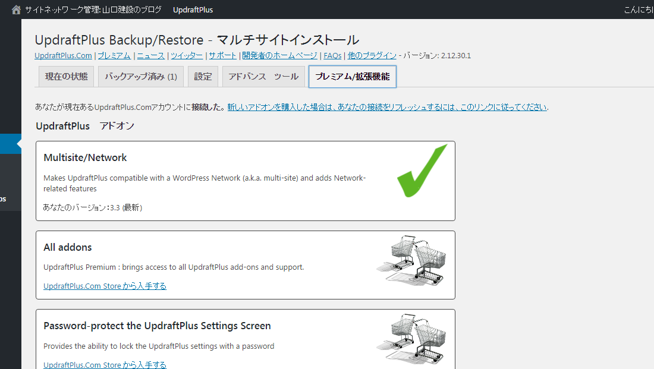This screenshot has height=369, width=654.
Task: Select the プレミアム/拡張機能 tab
Action: click(352, 77)
